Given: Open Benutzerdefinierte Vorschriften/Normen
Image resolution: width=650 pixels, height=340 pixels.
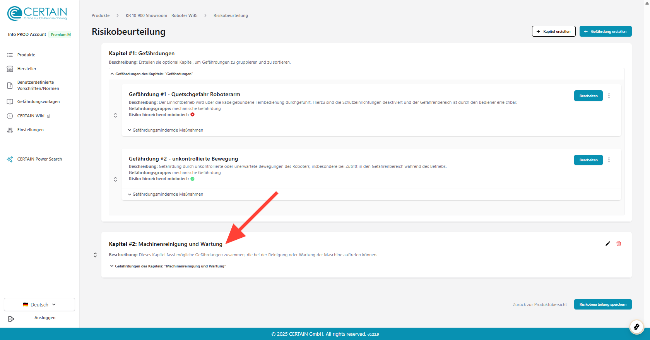Looking at the screenshot, I should click(38, 85).
